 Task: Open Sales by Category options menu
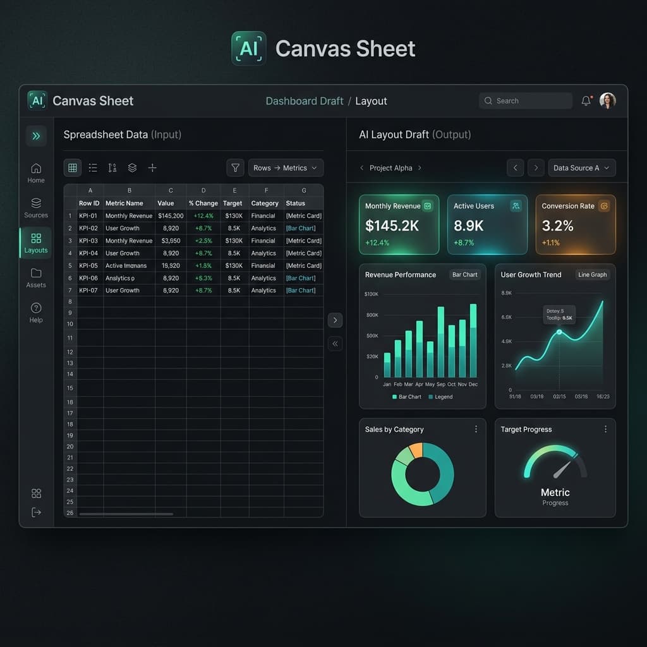[x=476, y=429]
